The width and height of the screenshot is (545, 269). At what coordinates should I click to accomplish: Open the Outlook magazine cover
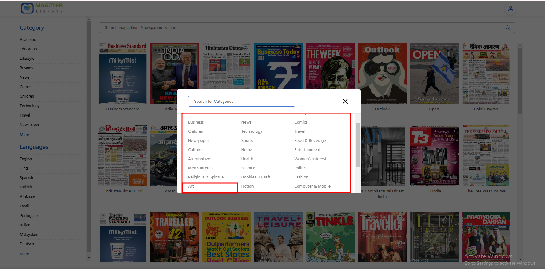(x=382, y=73)
